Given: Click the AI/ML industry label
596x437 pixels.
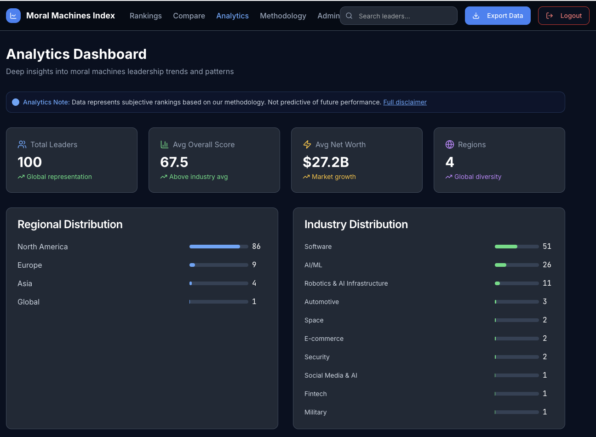Looking at the screenshot, I should pyautogui.click(x=313, y=265).
